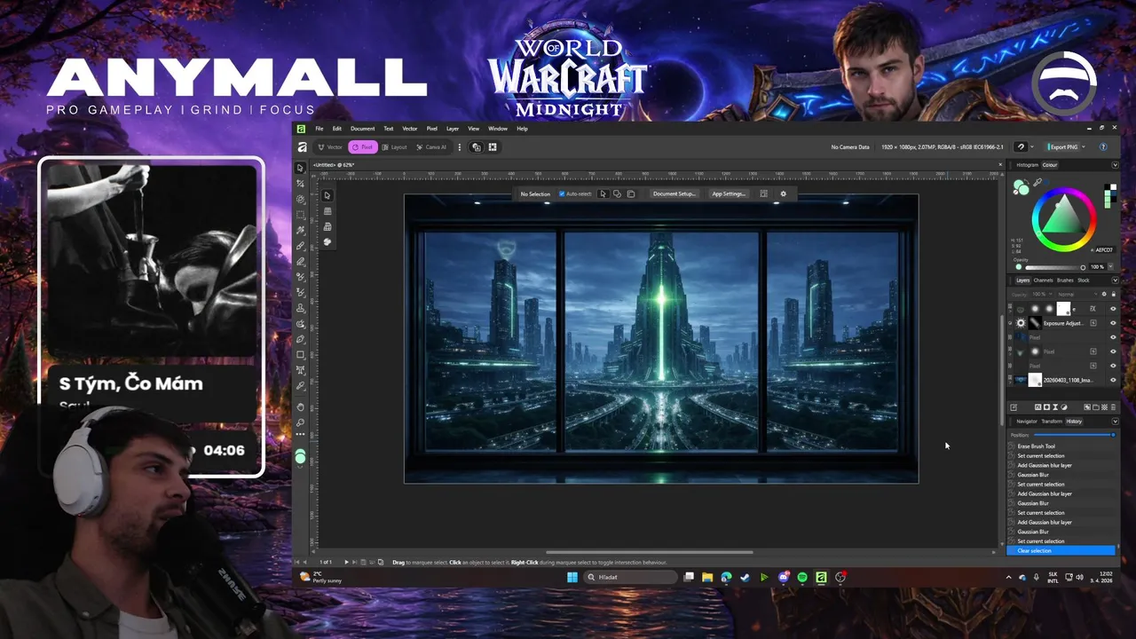
Task: Hide the top FX layer with eye icon
Action: coord(1113,309)
